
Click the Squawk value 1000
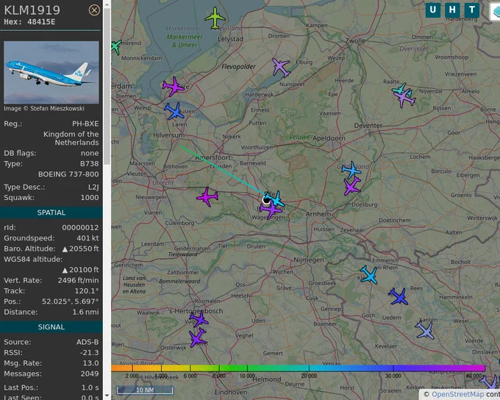[x=90, y=198]
